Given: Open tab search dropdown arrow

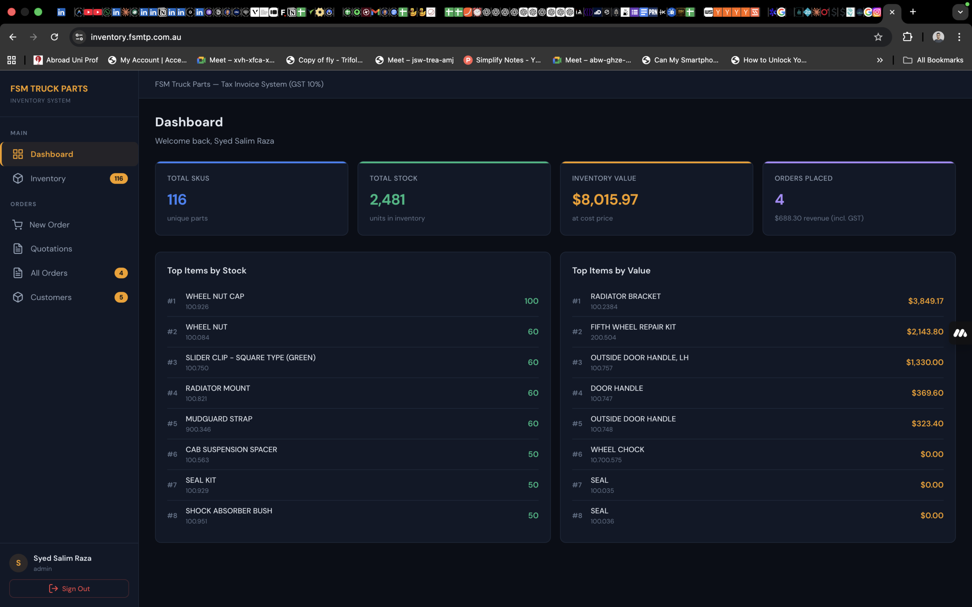Looking at the screenshot, I should click(x=960, y=12).
